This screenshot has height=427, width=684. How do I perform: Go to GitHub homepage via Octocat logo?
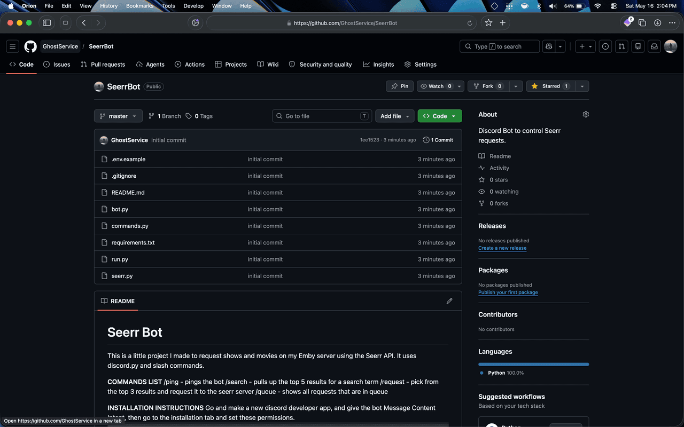[30, 46]
